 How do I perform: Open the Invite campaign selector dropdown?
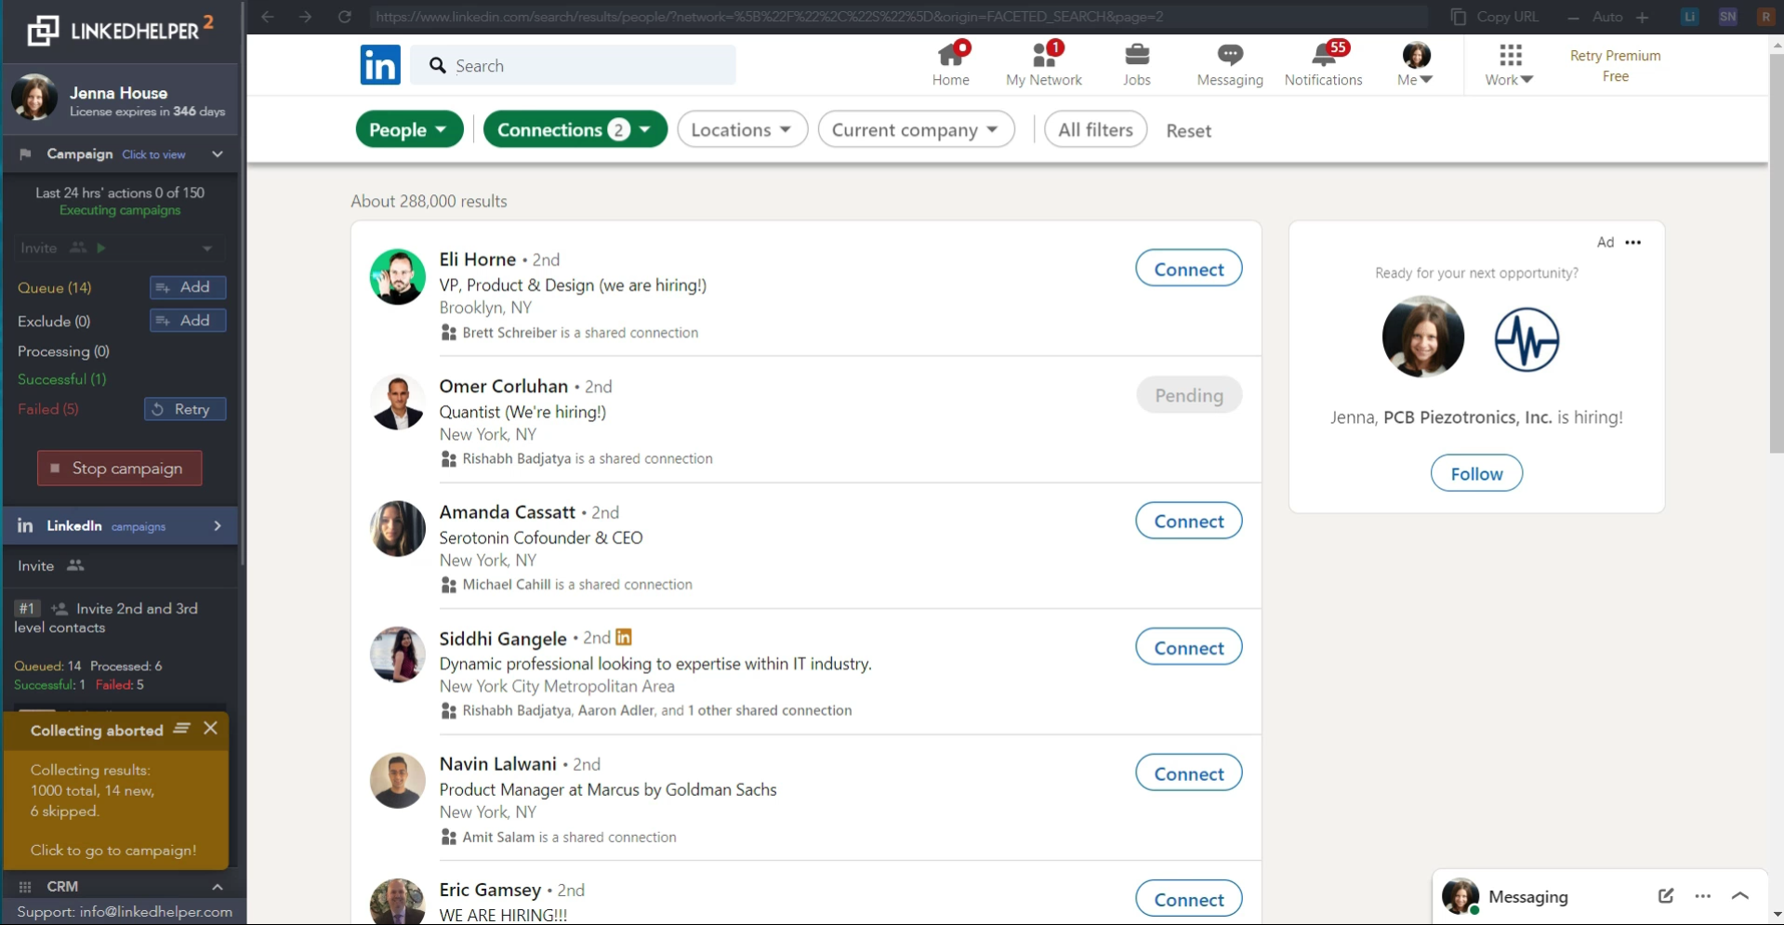click(117, 248)
